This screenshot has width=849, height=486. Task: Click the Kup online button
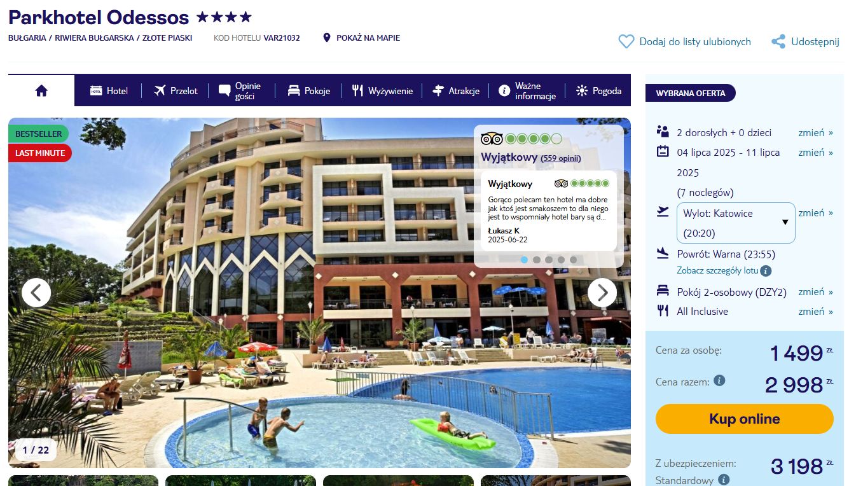744,419
